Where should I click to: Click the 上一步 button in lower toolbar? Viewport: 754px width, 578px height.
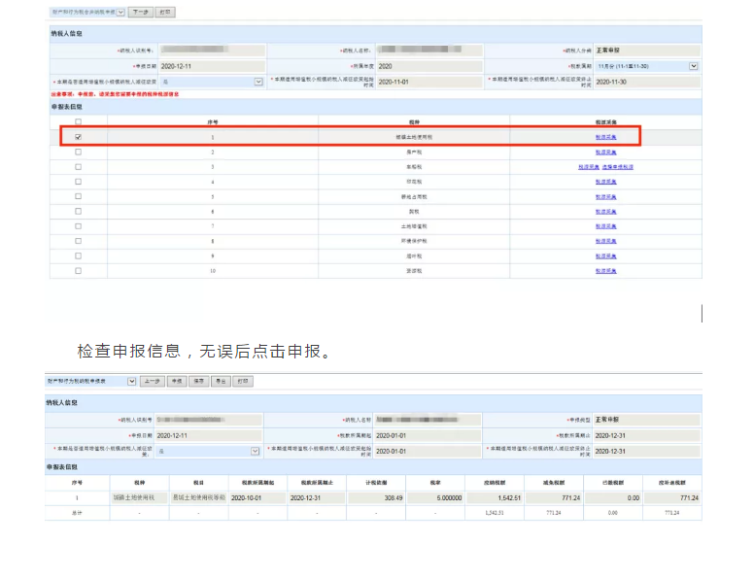click(152, 382)
